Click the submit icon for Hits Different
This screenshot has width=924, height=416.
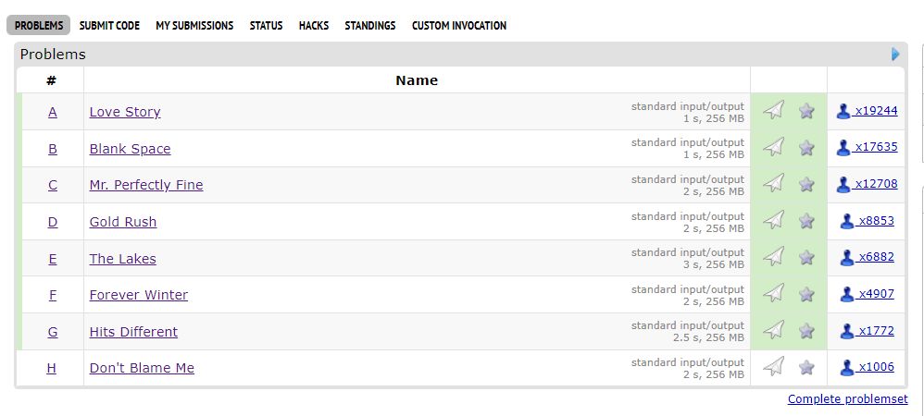774,330
